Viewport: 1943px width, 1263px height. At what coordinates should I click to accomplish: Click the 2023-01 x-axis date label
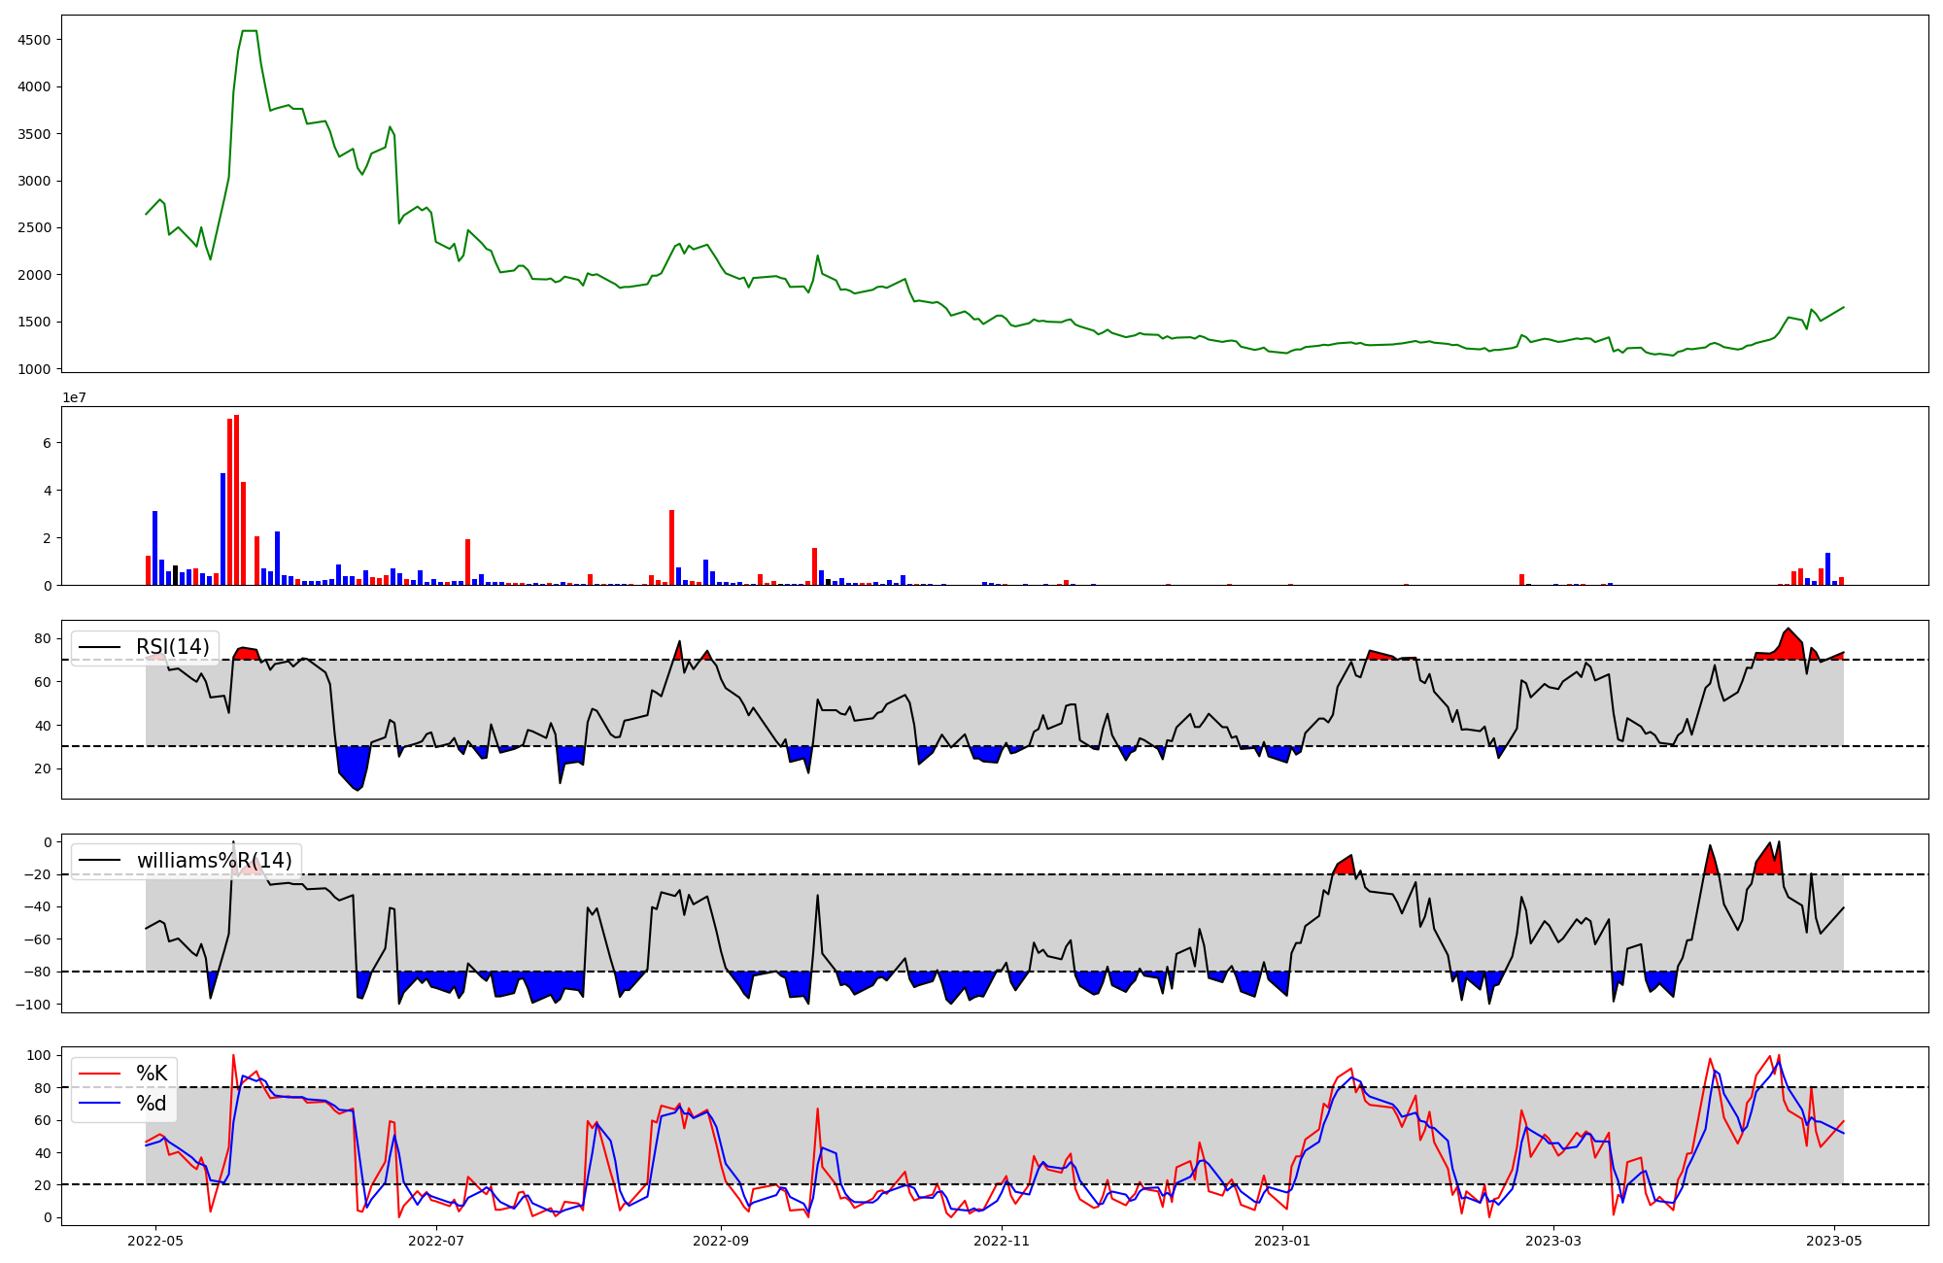1282,1241
